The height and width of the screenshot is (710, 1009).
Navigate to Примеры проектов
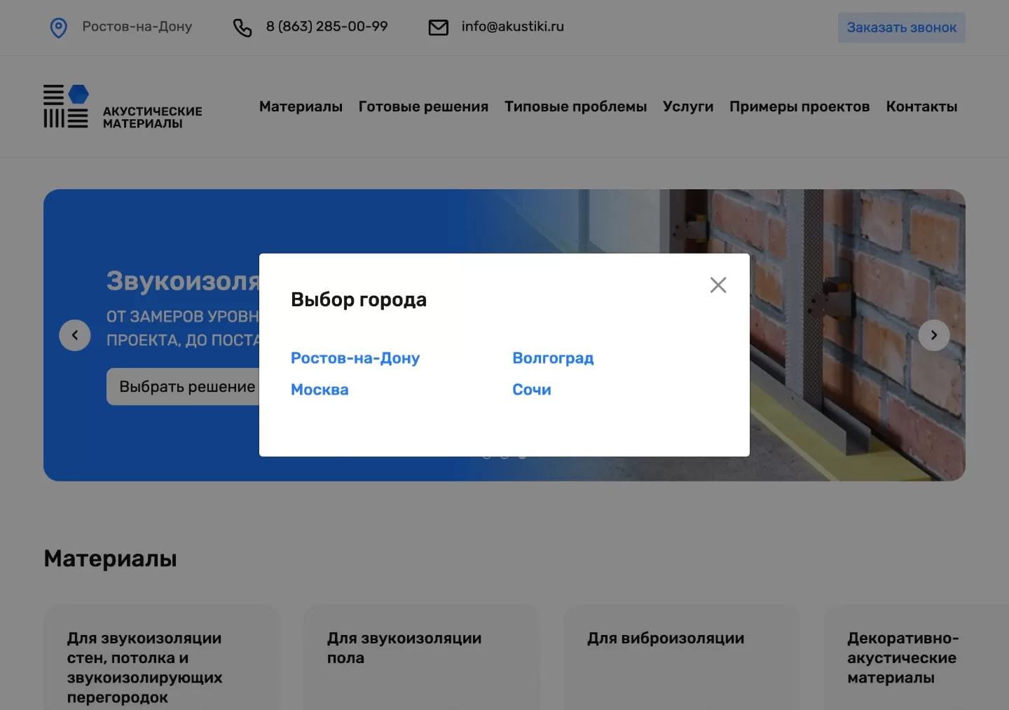[x=799, y=107]
